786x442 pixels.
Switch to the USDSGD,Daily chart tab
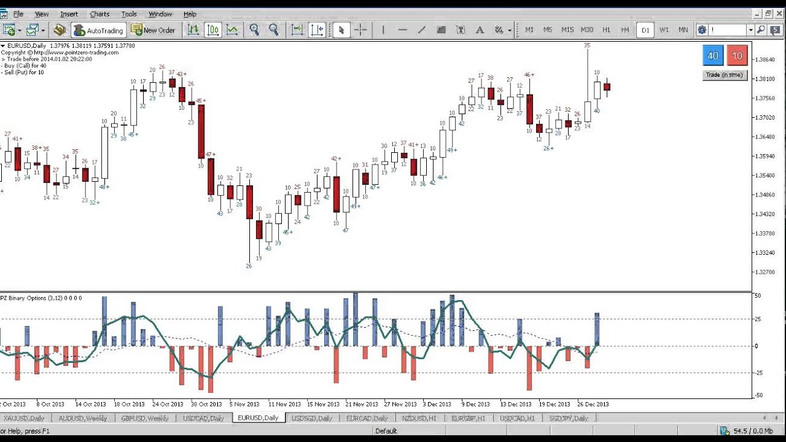click(312, 418)
